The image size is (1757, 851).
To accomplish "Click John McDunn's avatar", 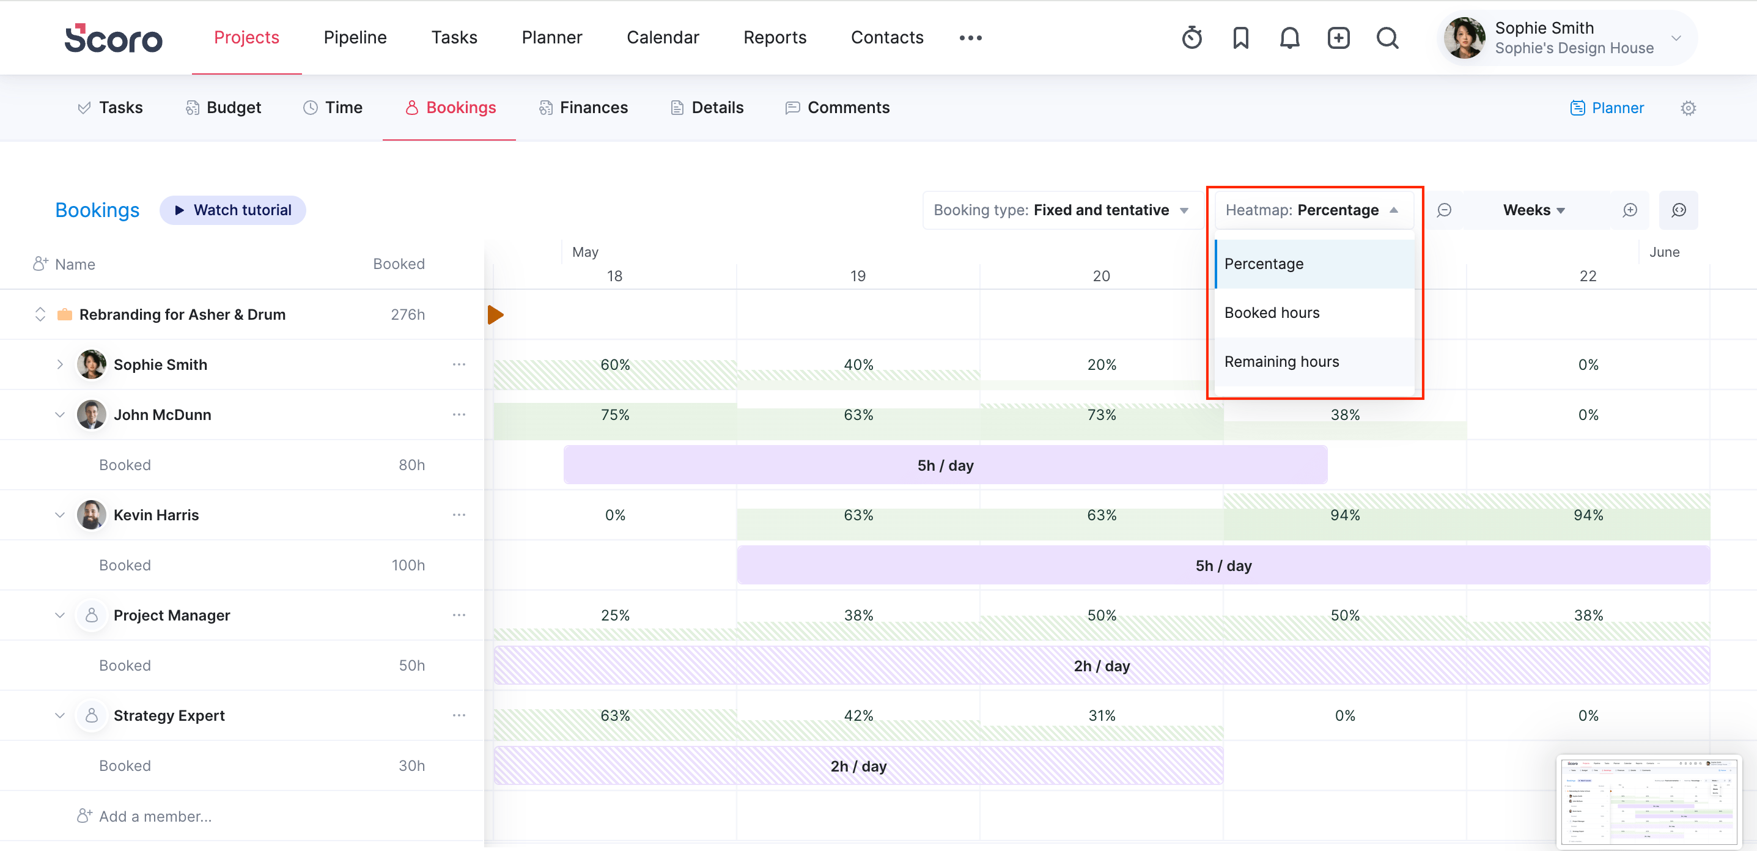I will [92, 414].
